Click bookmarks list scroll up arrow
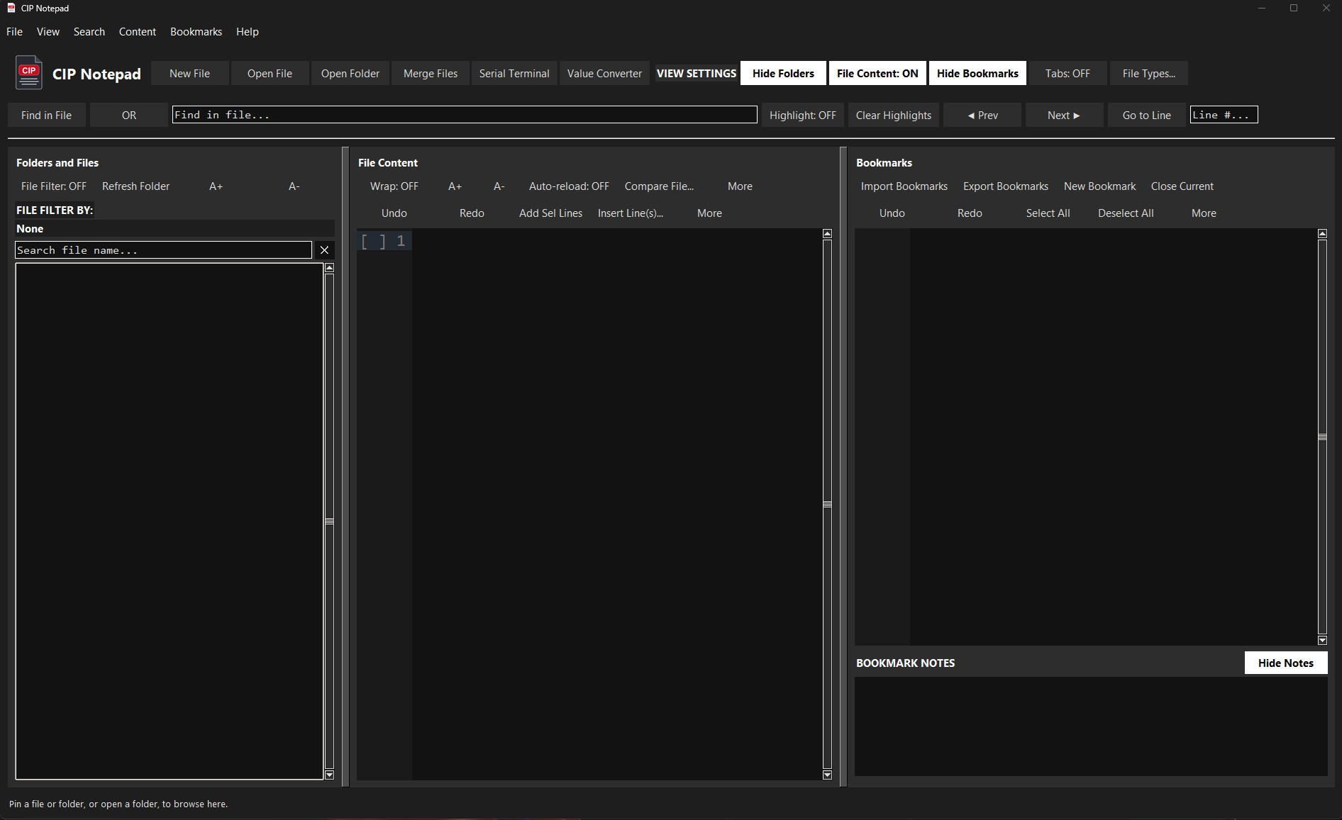 [1322, 234]
